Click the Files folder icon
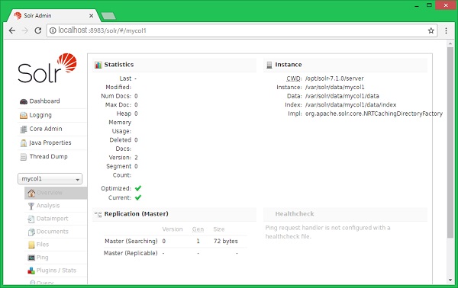Image resolution: width=458 pixels, height=288 pixels. 31,245
